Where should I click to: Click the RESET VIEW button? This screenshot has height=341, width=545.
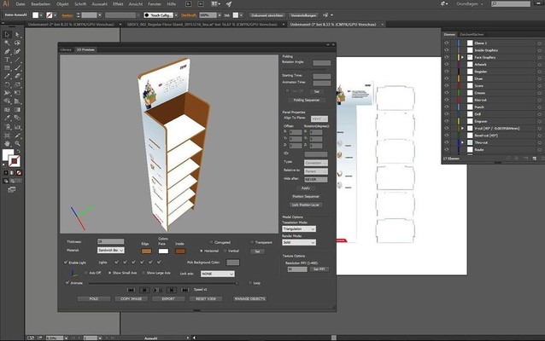pyautogui.click(x=203, y=299)
